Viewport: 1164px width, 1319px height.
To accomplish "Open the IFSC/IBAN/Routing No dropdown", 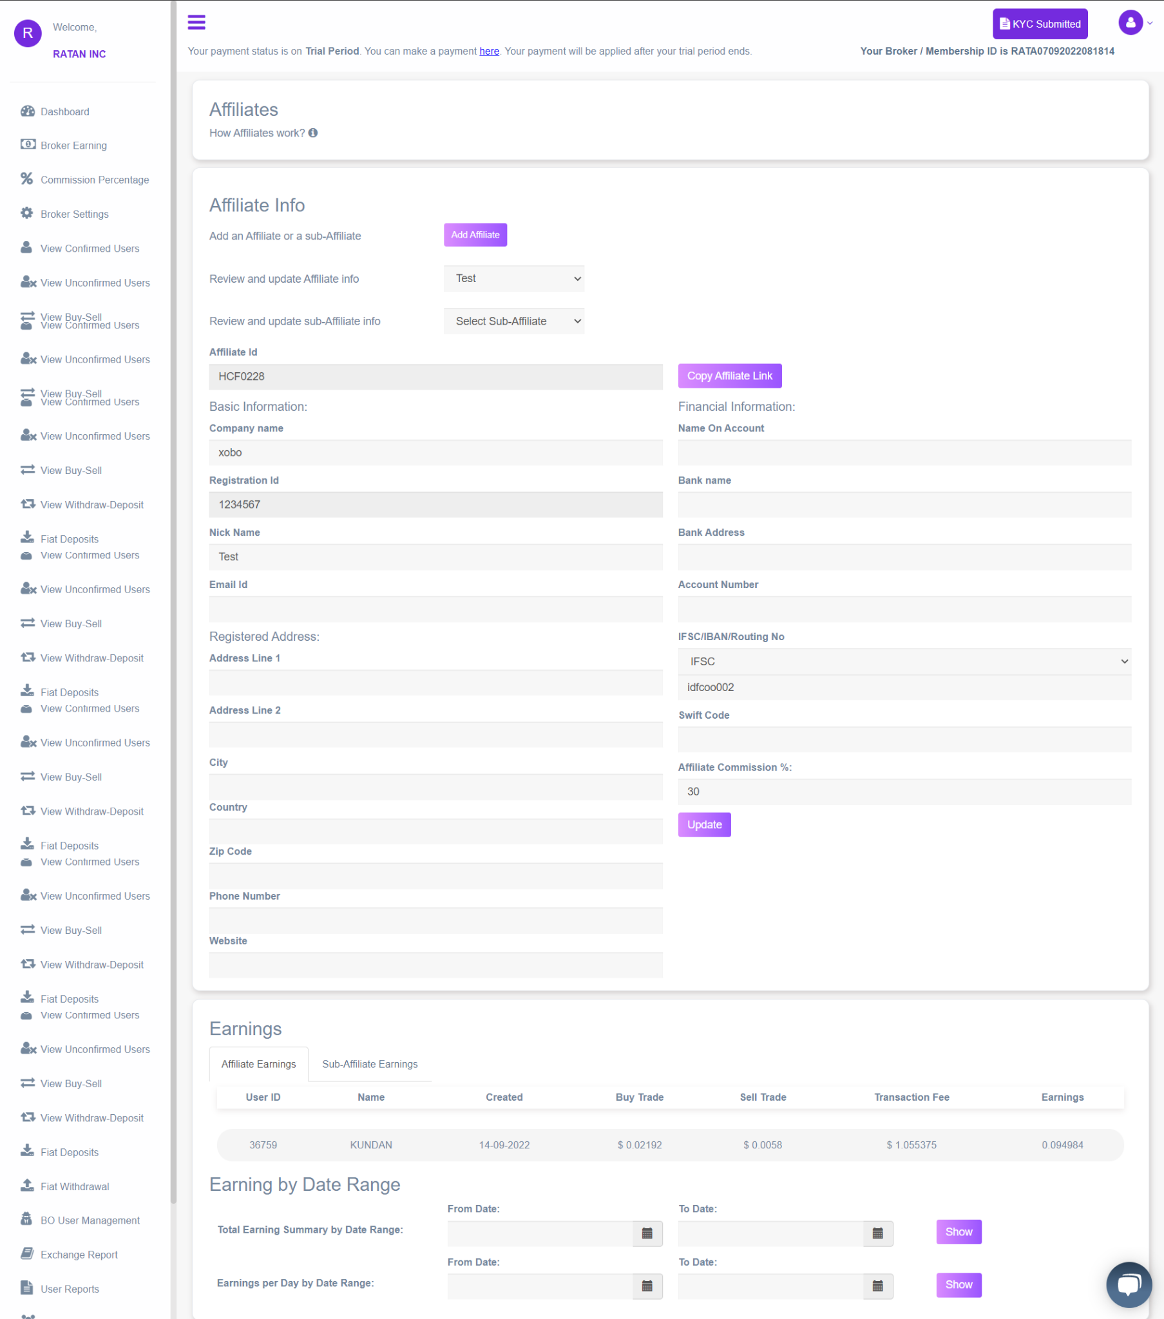I will (903, 661).
